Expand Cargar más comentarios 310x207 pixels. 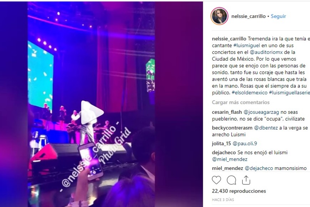coord(241,102)
